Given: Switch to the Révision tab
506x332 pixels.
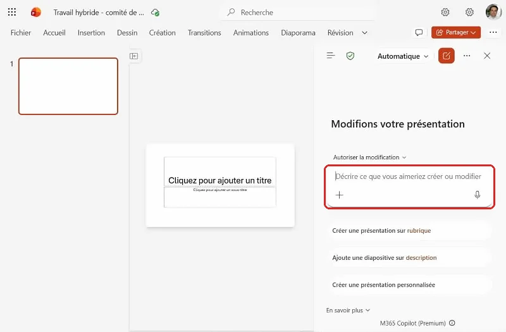Looking at the screenshot, I should point(340,33).
